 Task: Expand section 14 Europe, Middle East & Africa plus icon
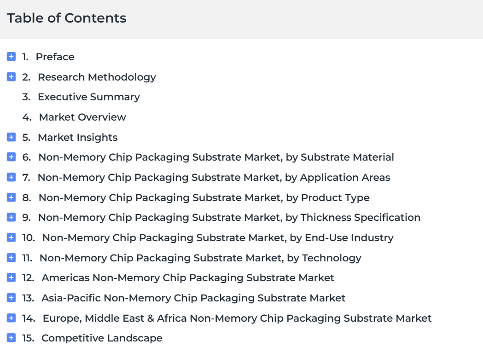coord(11,318)
